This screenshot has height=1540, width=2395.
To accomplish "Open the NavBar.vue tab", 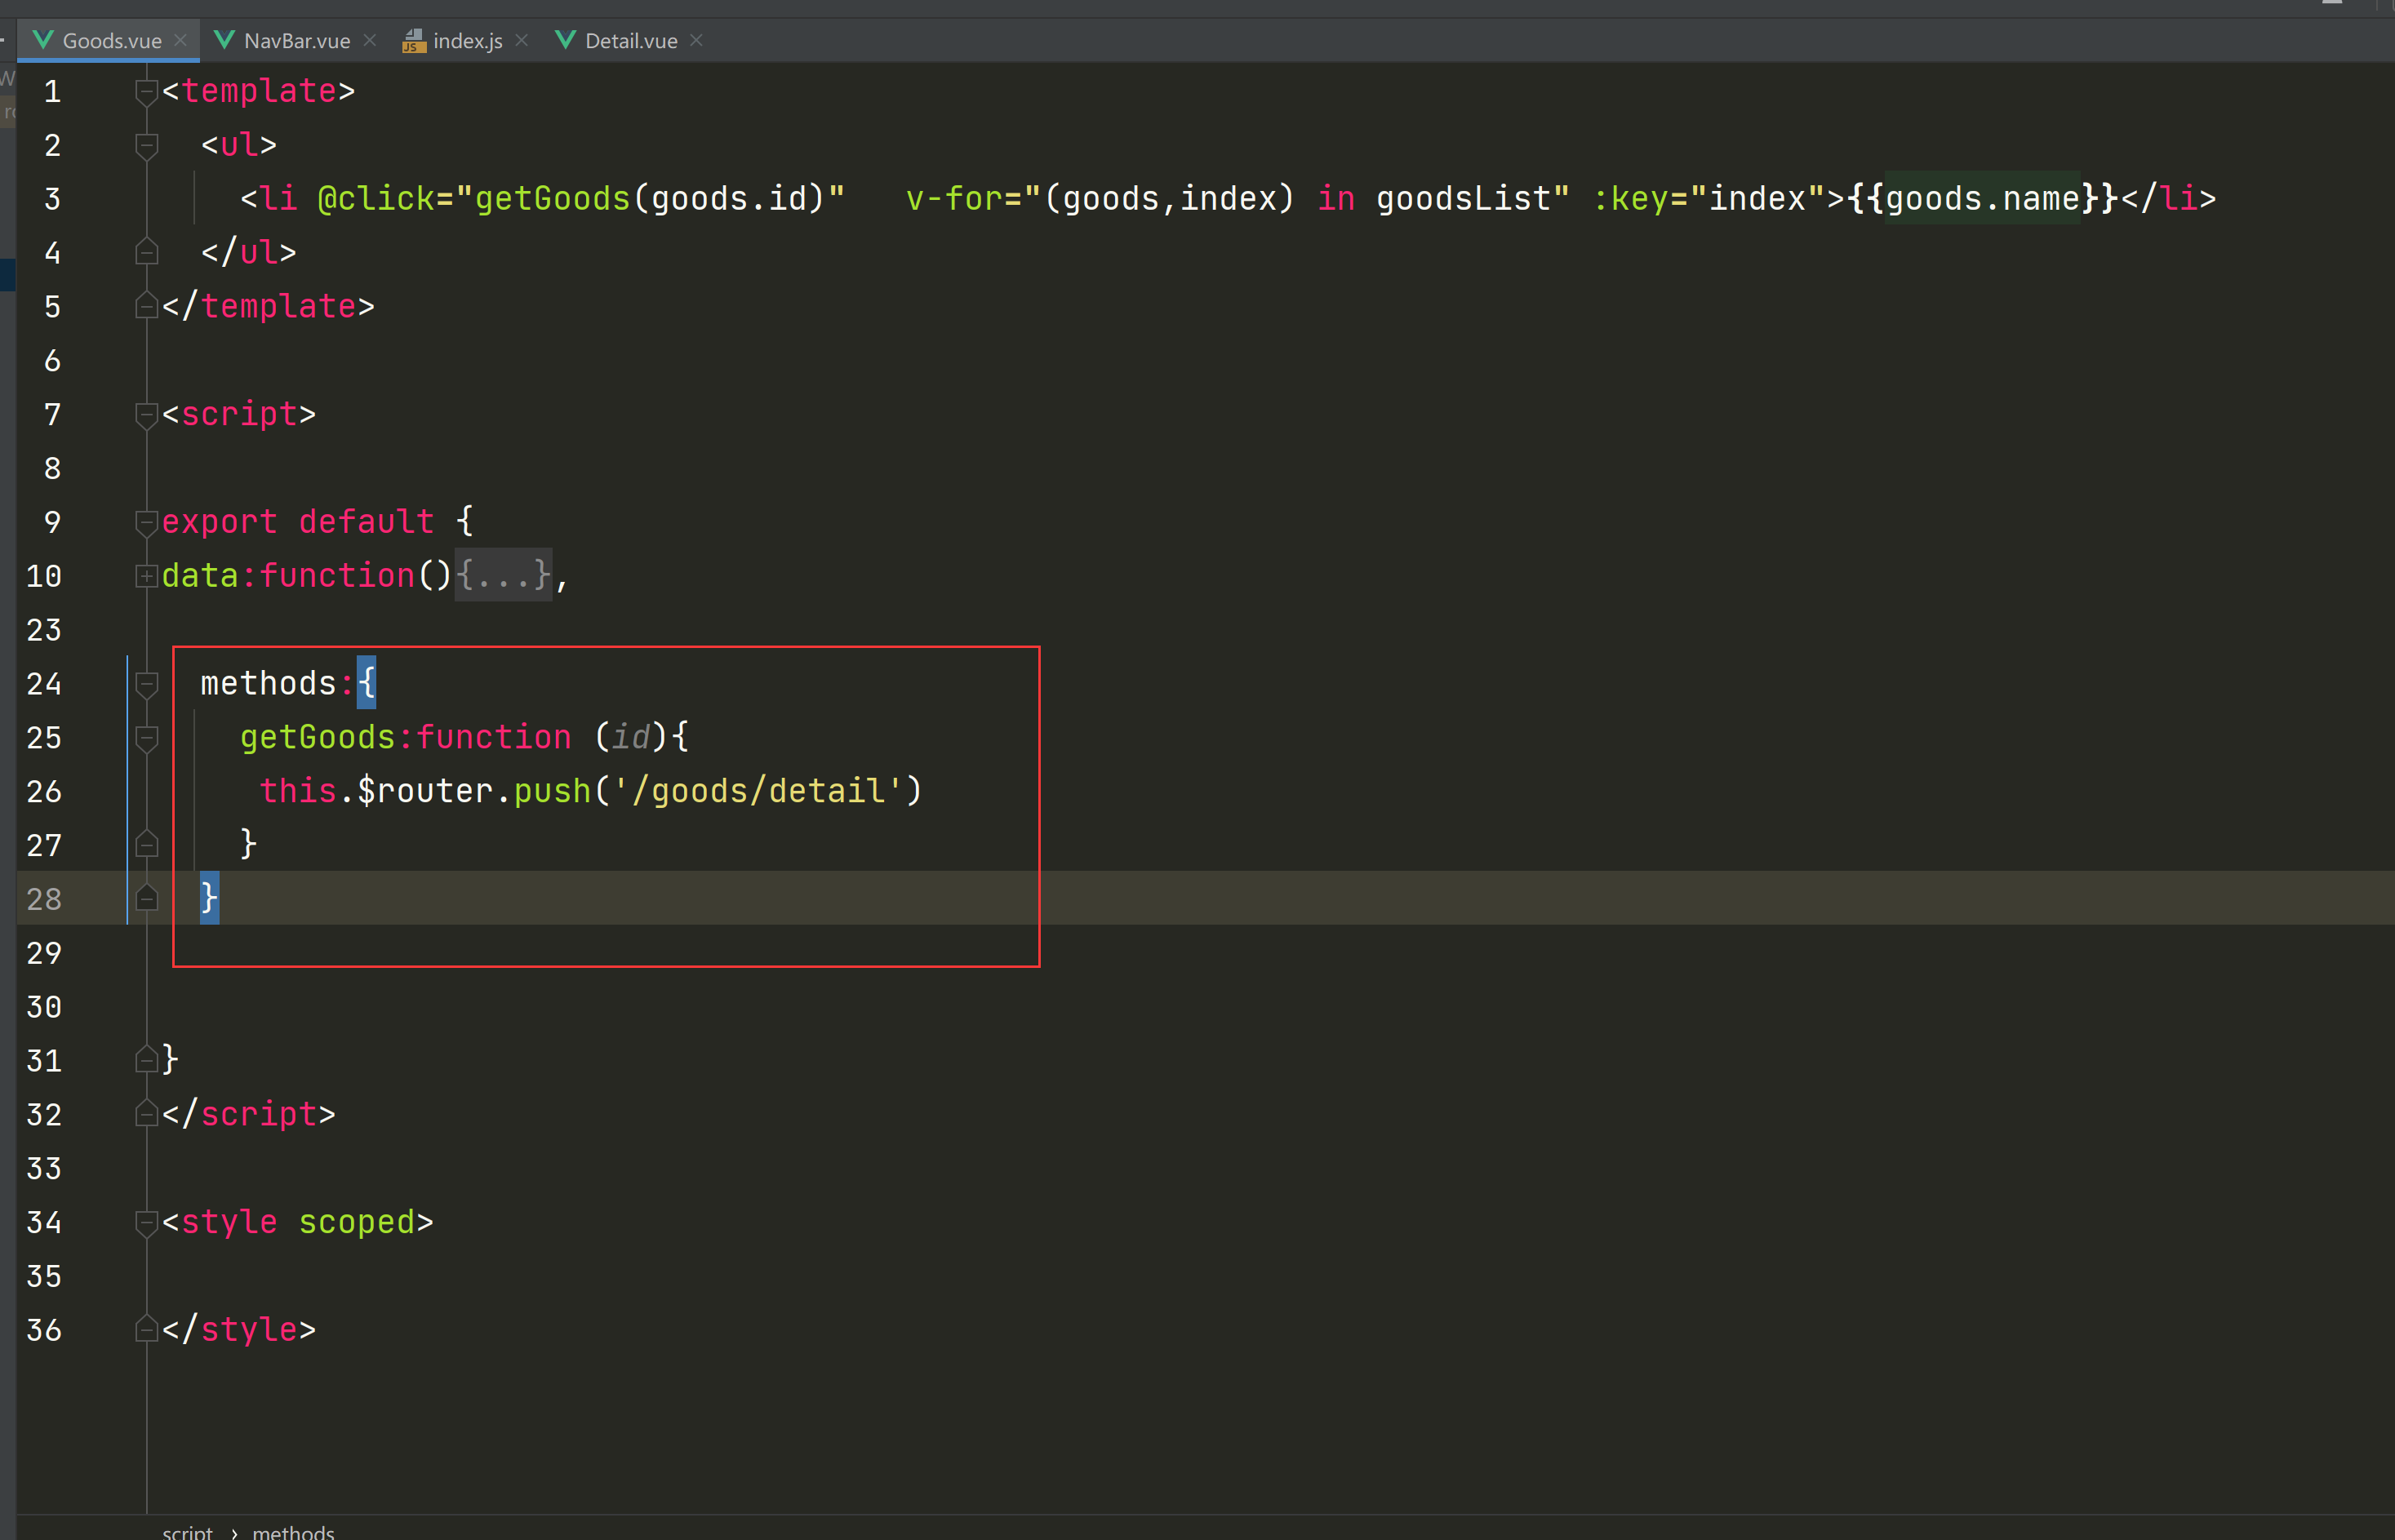I will (x=296, y=41).
